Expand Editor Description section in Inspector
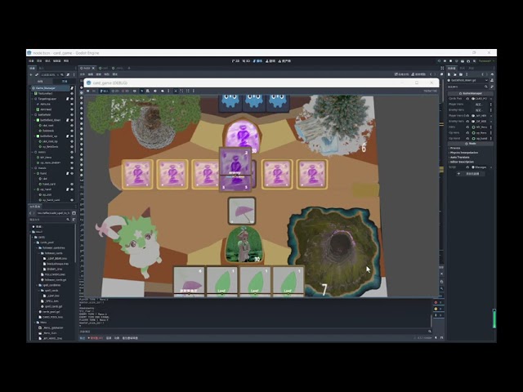The image size is (523, 392). pos(462,162)
